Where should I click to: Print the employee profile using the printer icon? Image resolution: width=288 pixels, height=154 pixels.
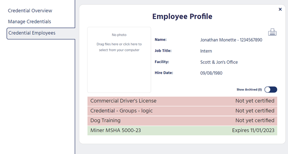[272, 32]
